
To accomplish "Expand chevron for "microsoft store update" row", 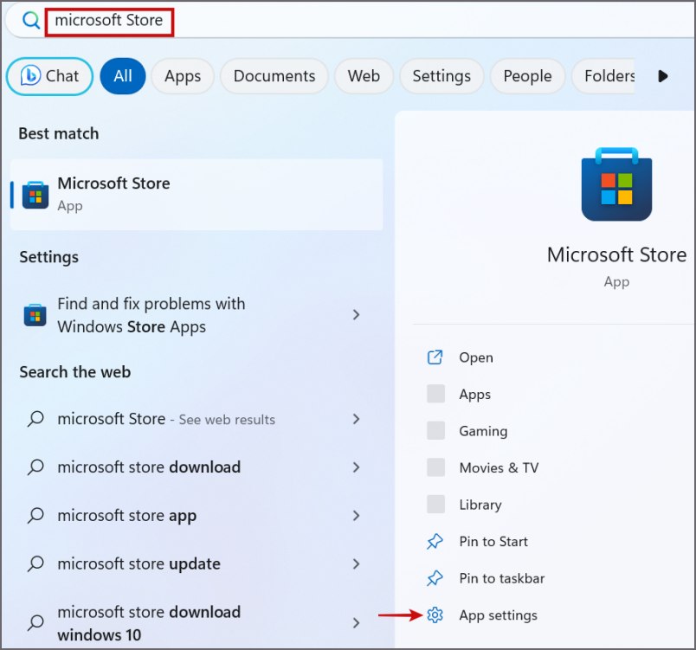I will pyautogui.click(x=356, y=564).
